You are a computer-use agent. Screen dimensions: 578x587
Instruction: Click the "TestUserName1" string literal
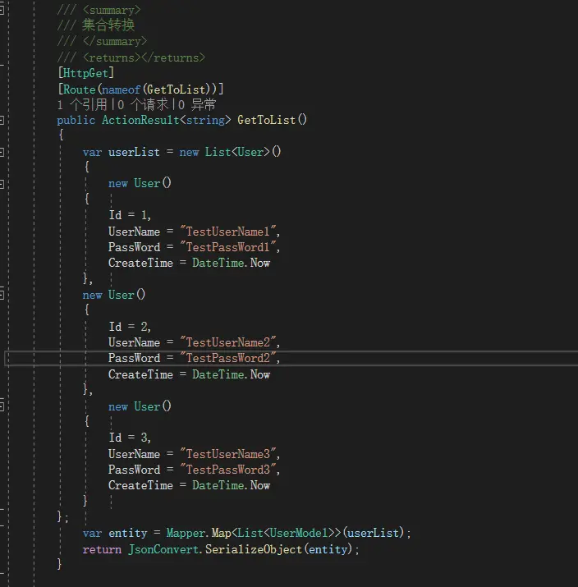pos(227,232)
